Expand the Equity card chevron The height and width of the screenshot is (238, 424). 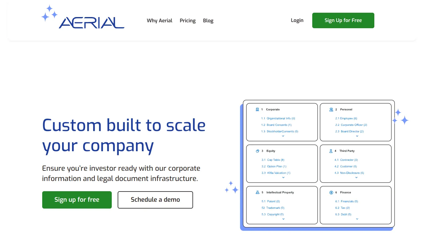point(283,177)
